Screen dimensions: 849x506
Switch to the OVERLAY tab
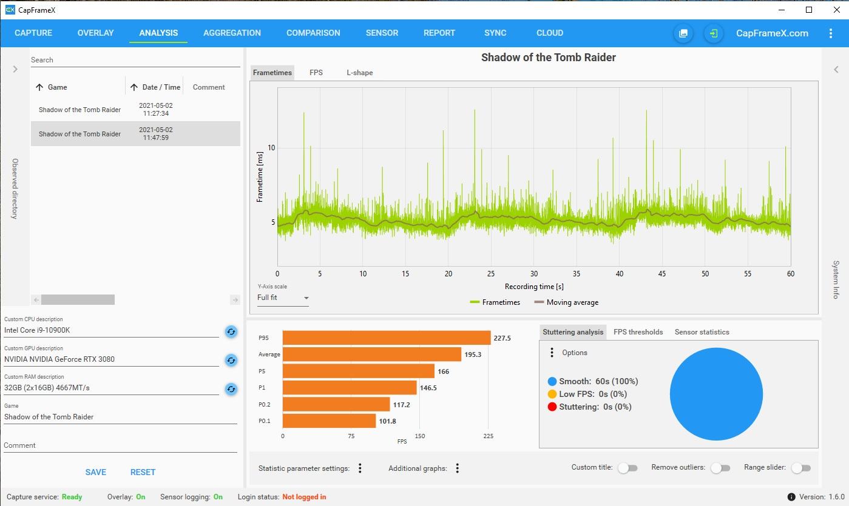pyautogui.click(x=96, y=33)
